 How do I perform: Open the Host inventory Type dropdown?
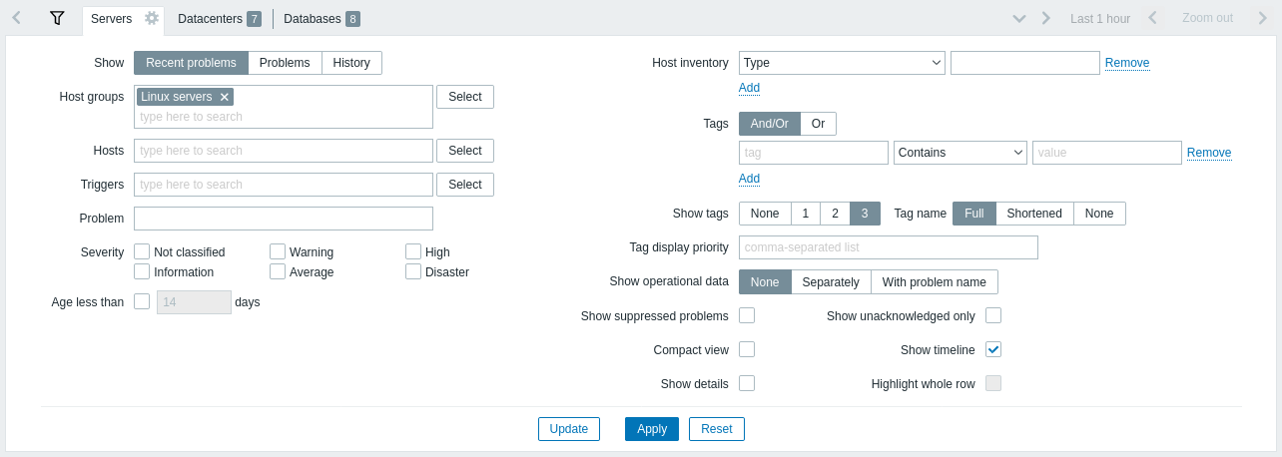[842, 63]
